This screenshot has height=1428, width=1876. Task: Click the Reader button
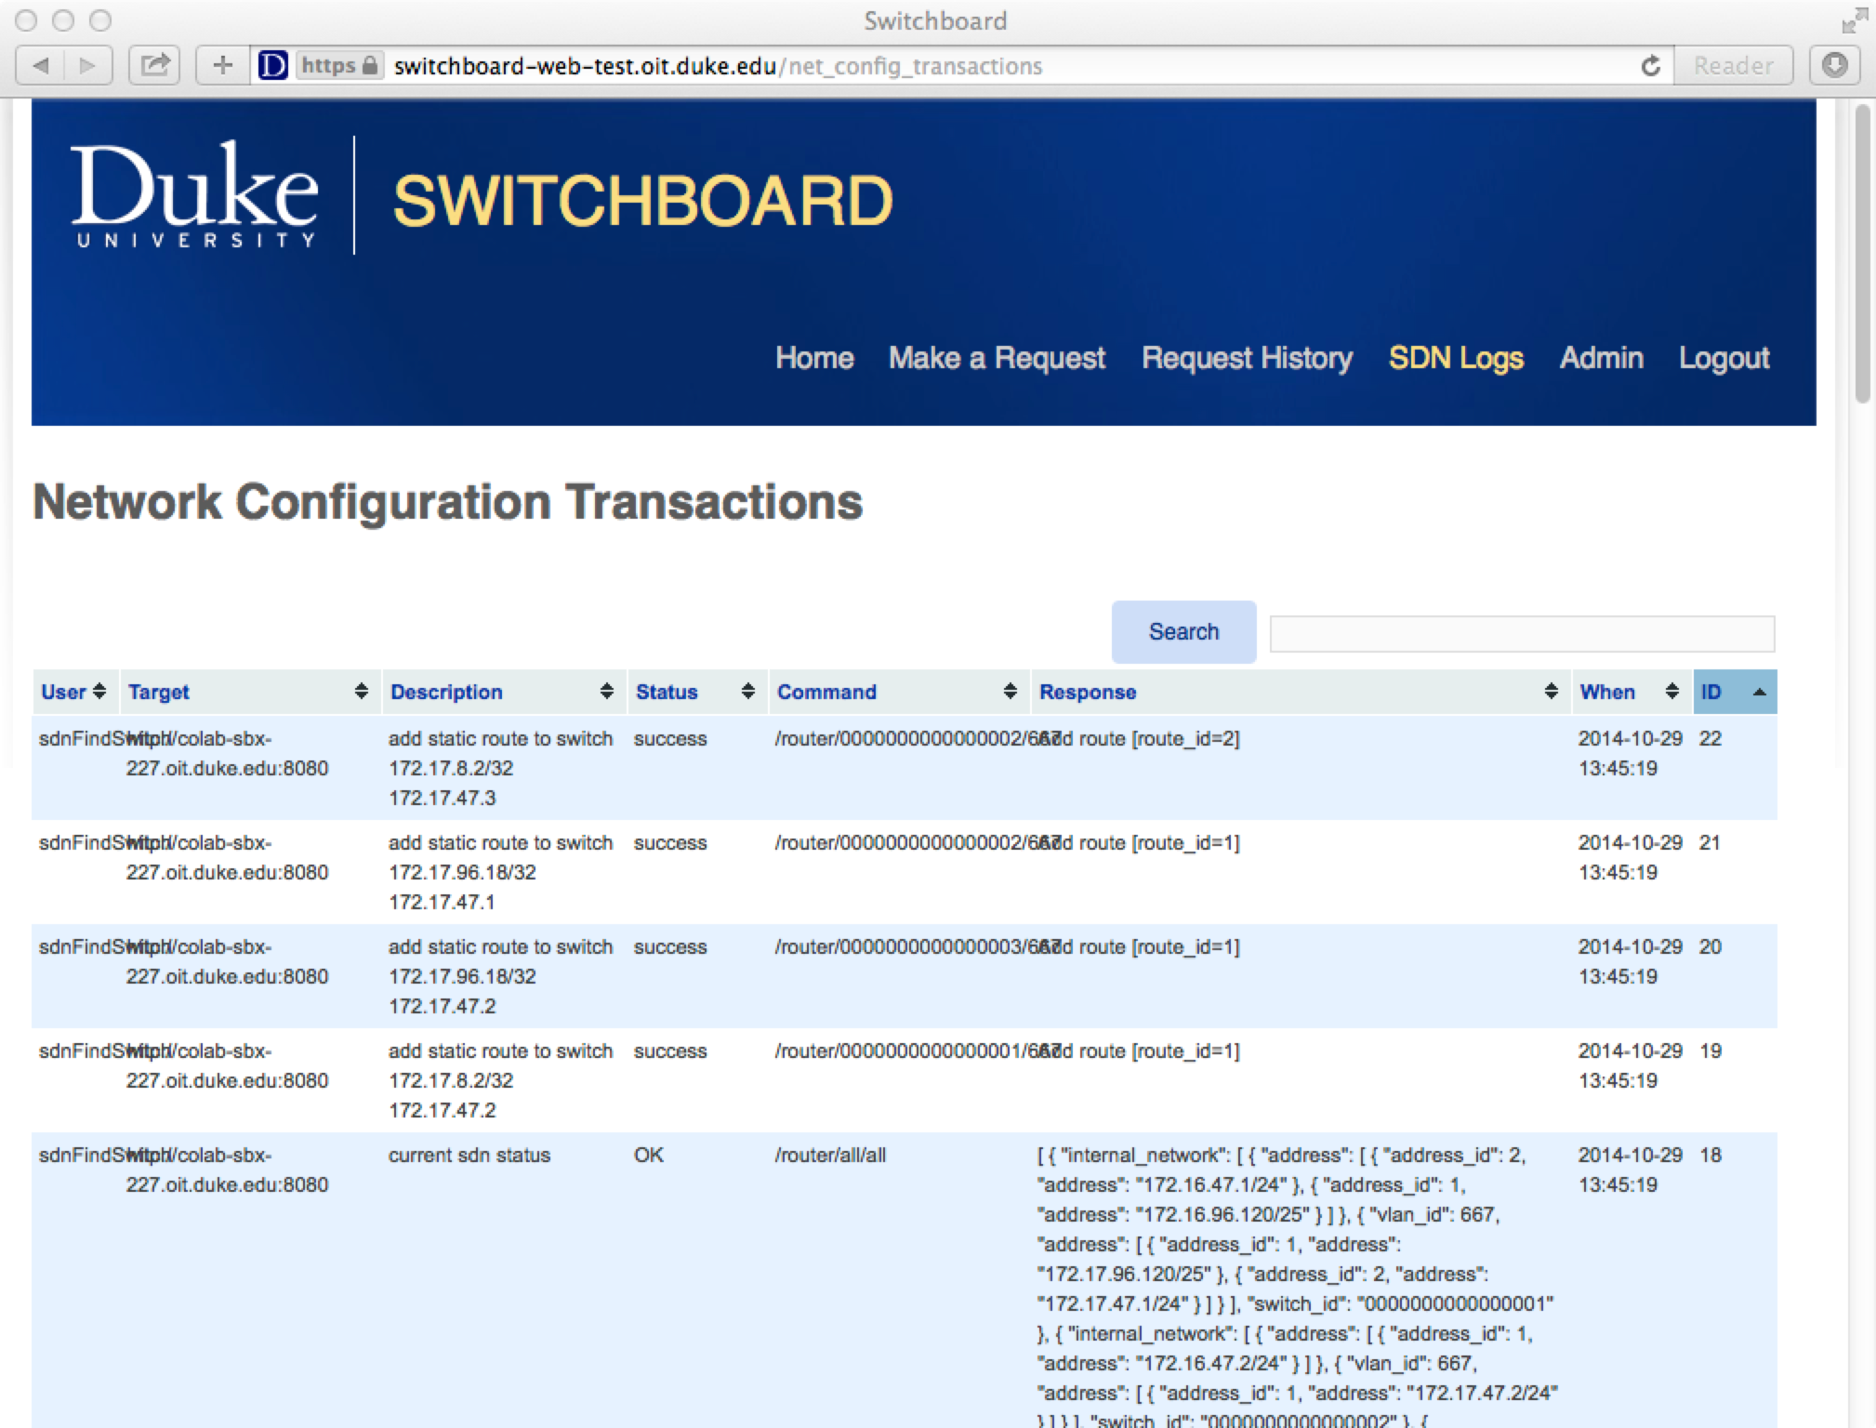point(1733,66)
